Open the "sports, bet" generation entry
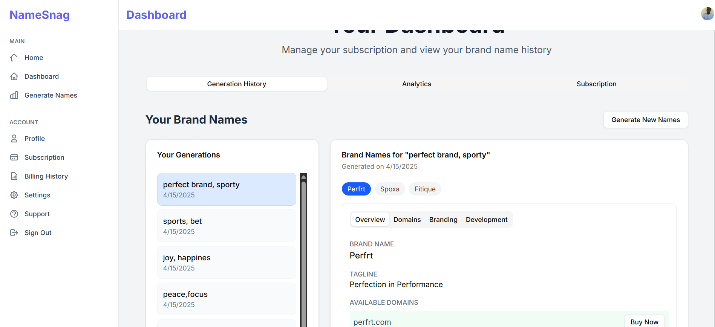The height and width of the screenshot is (327, 715). [227, 226]
